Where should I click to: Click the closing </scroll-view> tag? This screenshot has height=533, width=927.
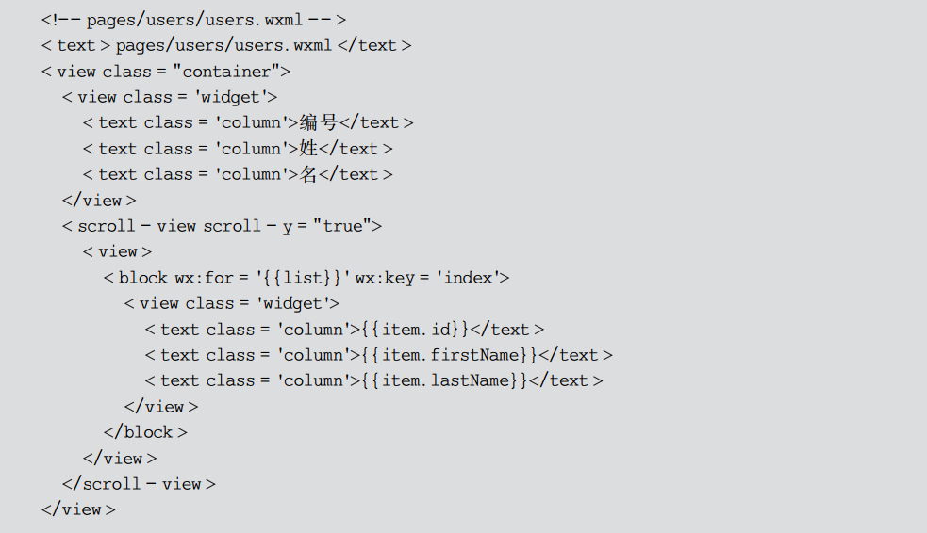tap(139, 484)
